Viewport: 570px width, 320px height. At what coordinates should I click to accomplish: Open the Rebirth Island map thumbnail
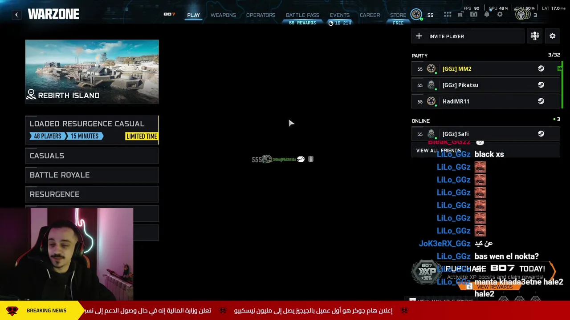[92, 72]
